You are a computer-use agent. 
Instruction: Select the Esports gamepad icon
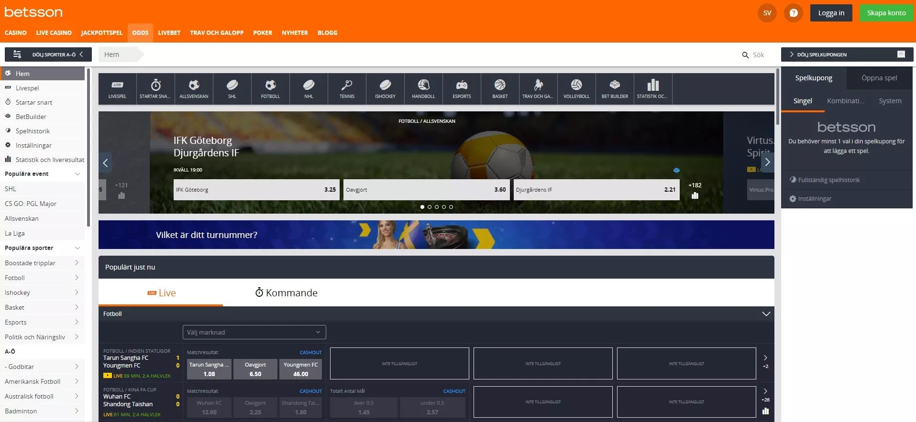click(462, 89)
